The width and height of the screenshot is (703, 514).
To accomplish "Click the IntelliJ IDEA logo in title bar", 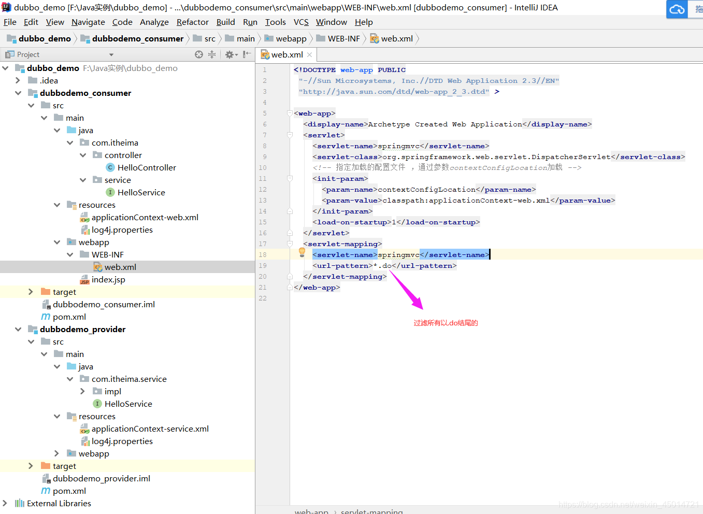I will [6, 7].
